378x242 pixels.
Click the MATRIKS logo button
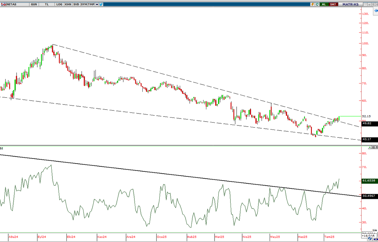tap(351, 4)
